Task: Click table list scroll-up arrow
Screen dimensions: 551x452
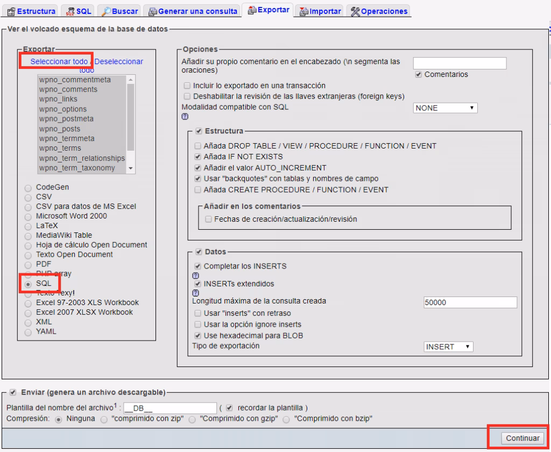Action: click(131, 80)
